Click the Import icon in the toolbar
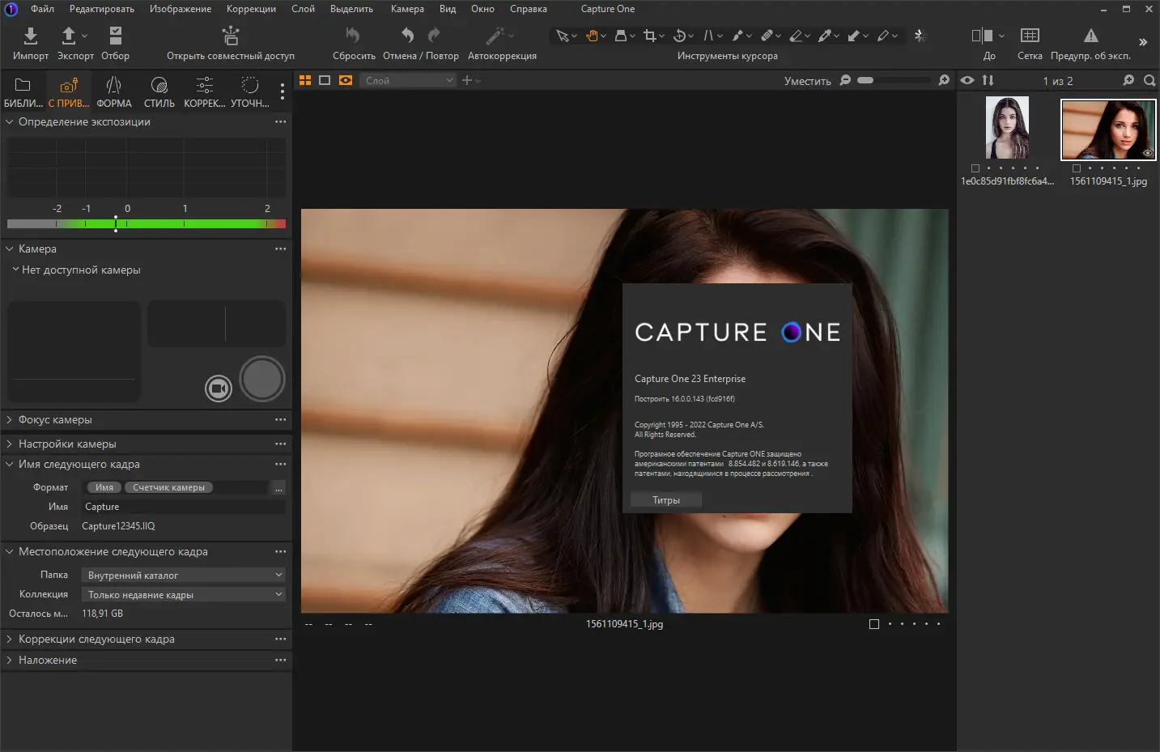Image resolution: width=1160 pixels, height=752 pixels. (x=30, y=36)
